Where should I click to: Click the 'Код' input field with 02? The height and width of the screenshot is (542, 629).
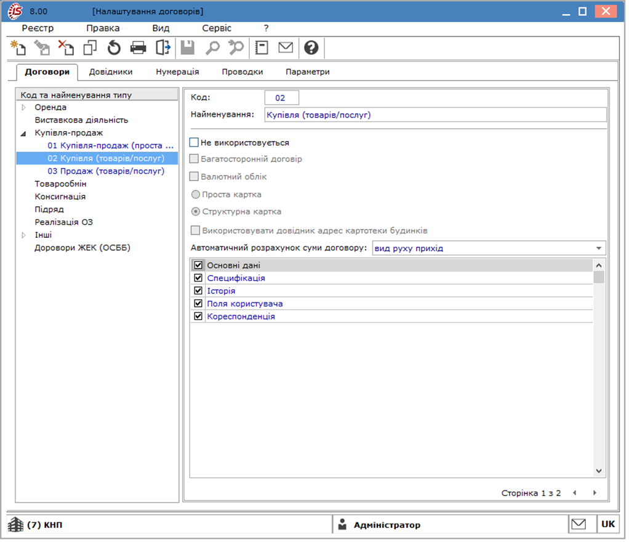tap(282, 98)
